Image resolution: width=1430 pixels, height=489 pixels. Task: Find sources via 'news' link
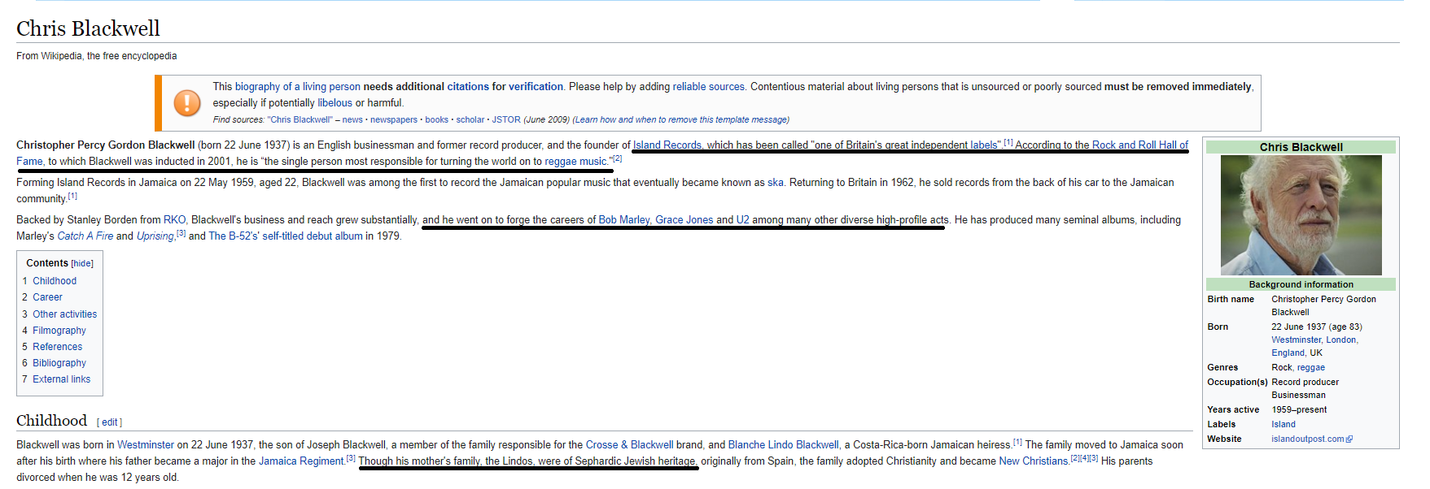[352, 120]
